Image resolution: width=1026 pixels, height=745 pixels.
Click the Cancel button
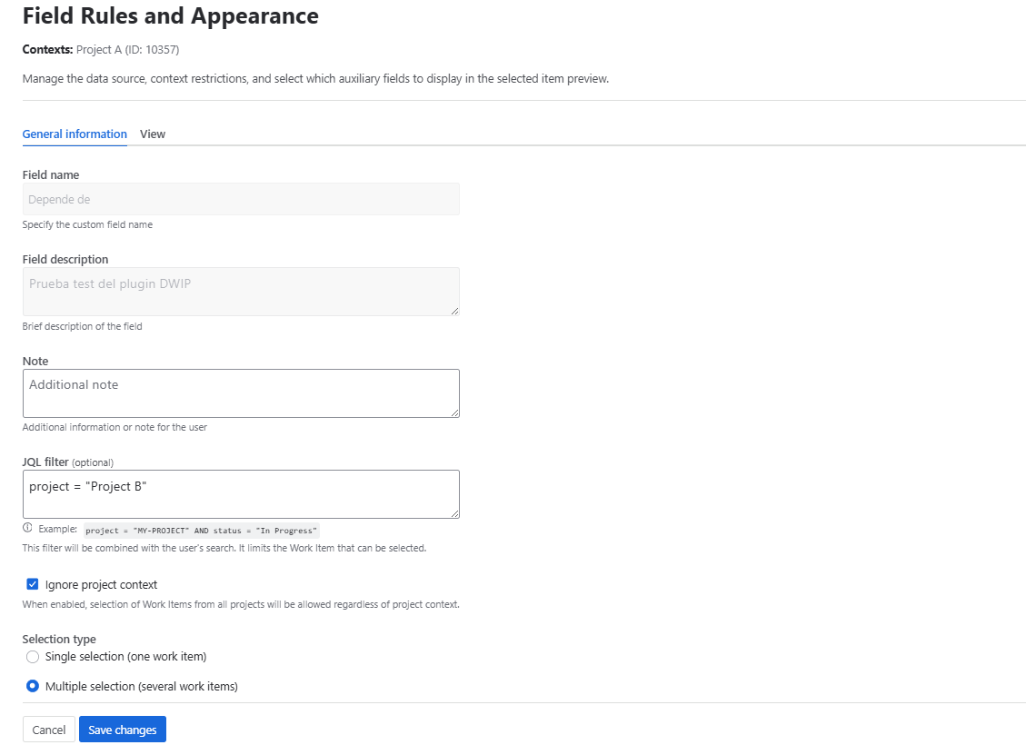pos(49,730)
